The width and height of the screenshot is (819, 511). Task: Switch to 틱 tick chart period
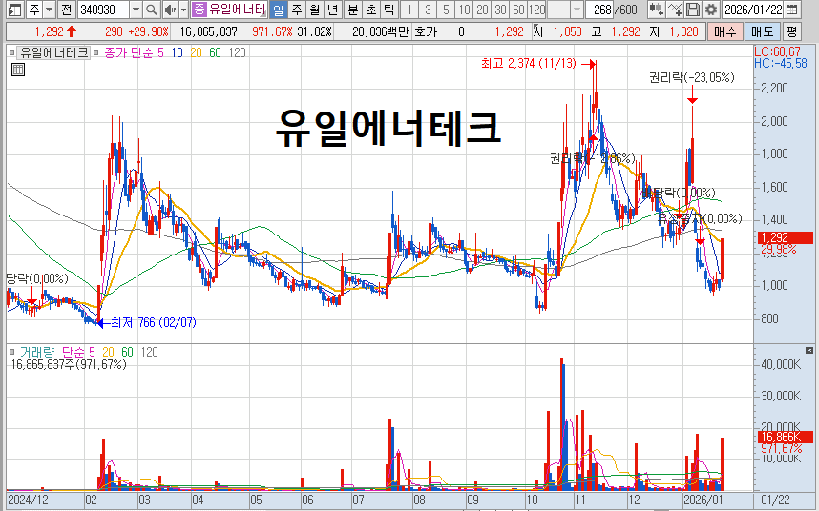(x=388, y=10)
